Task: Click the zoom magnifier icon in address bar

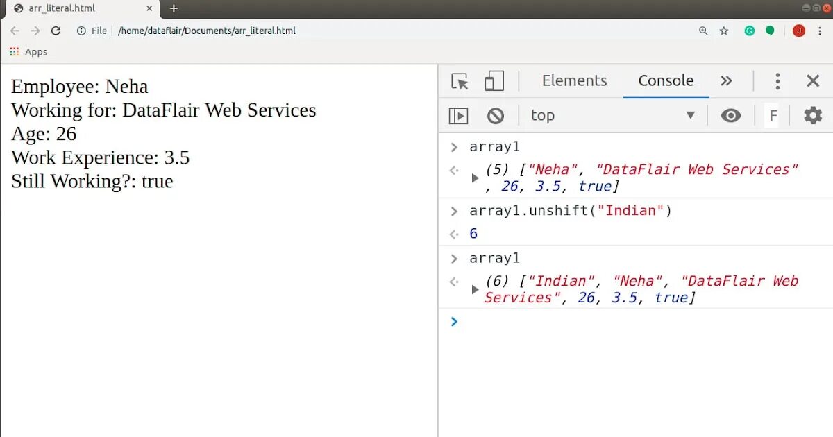Action: coord(703,31)
